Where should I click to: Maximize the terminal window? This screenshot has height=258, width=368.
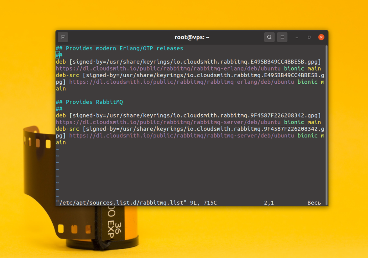pyautogui.click(x=309, y=37)
